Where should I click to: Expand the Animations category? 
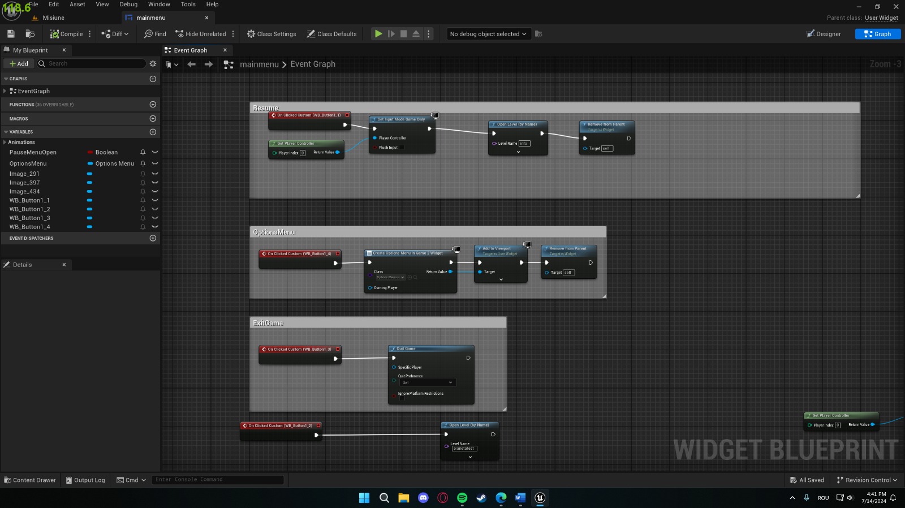(x=5, y=142)
